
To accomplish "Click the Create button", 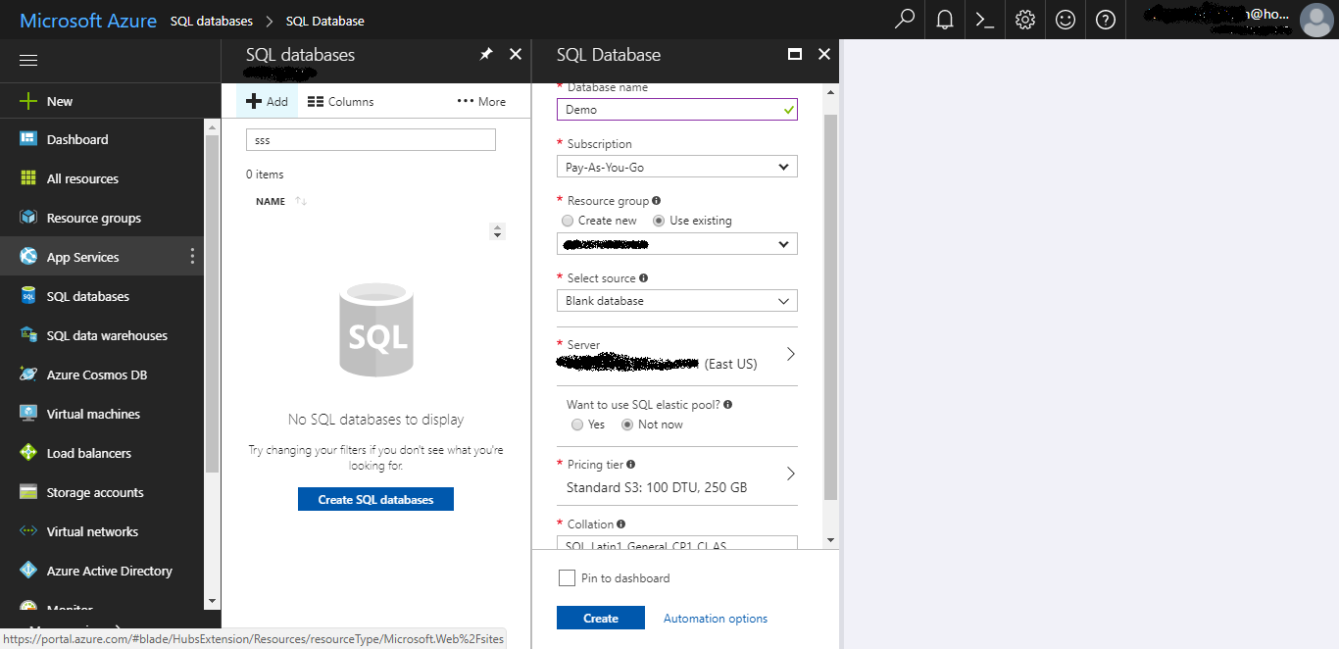I will (x=600, y=618).
